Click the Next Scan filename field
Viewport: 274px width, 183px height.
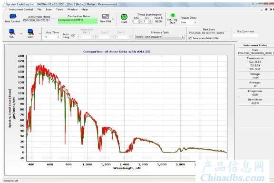pyautogui.click(x=206, y=33)
